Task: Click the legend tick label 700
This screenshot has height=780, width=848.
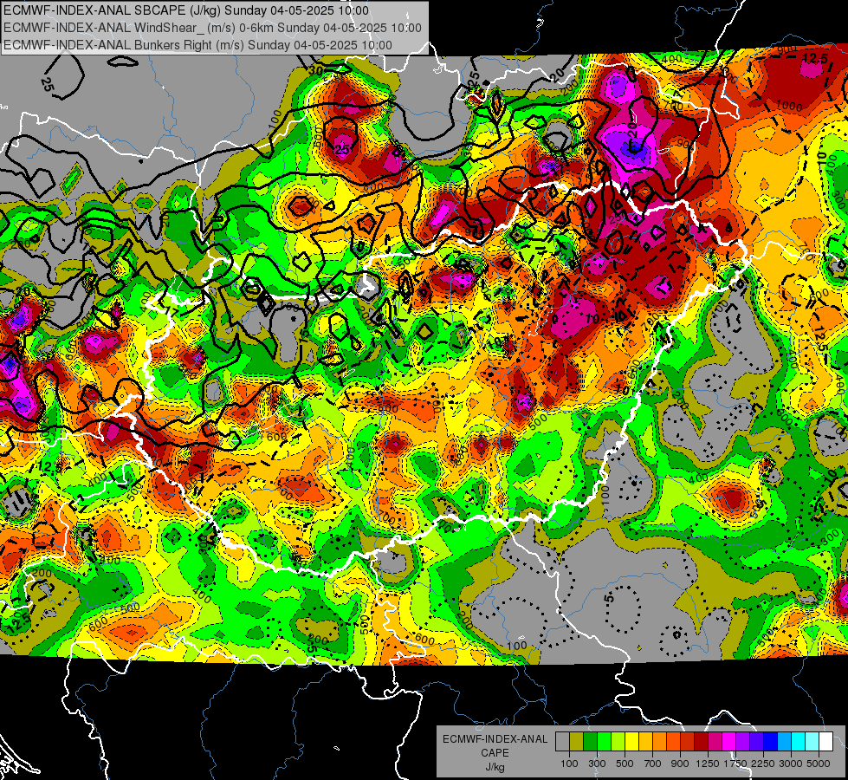Action: pos(653,764)
